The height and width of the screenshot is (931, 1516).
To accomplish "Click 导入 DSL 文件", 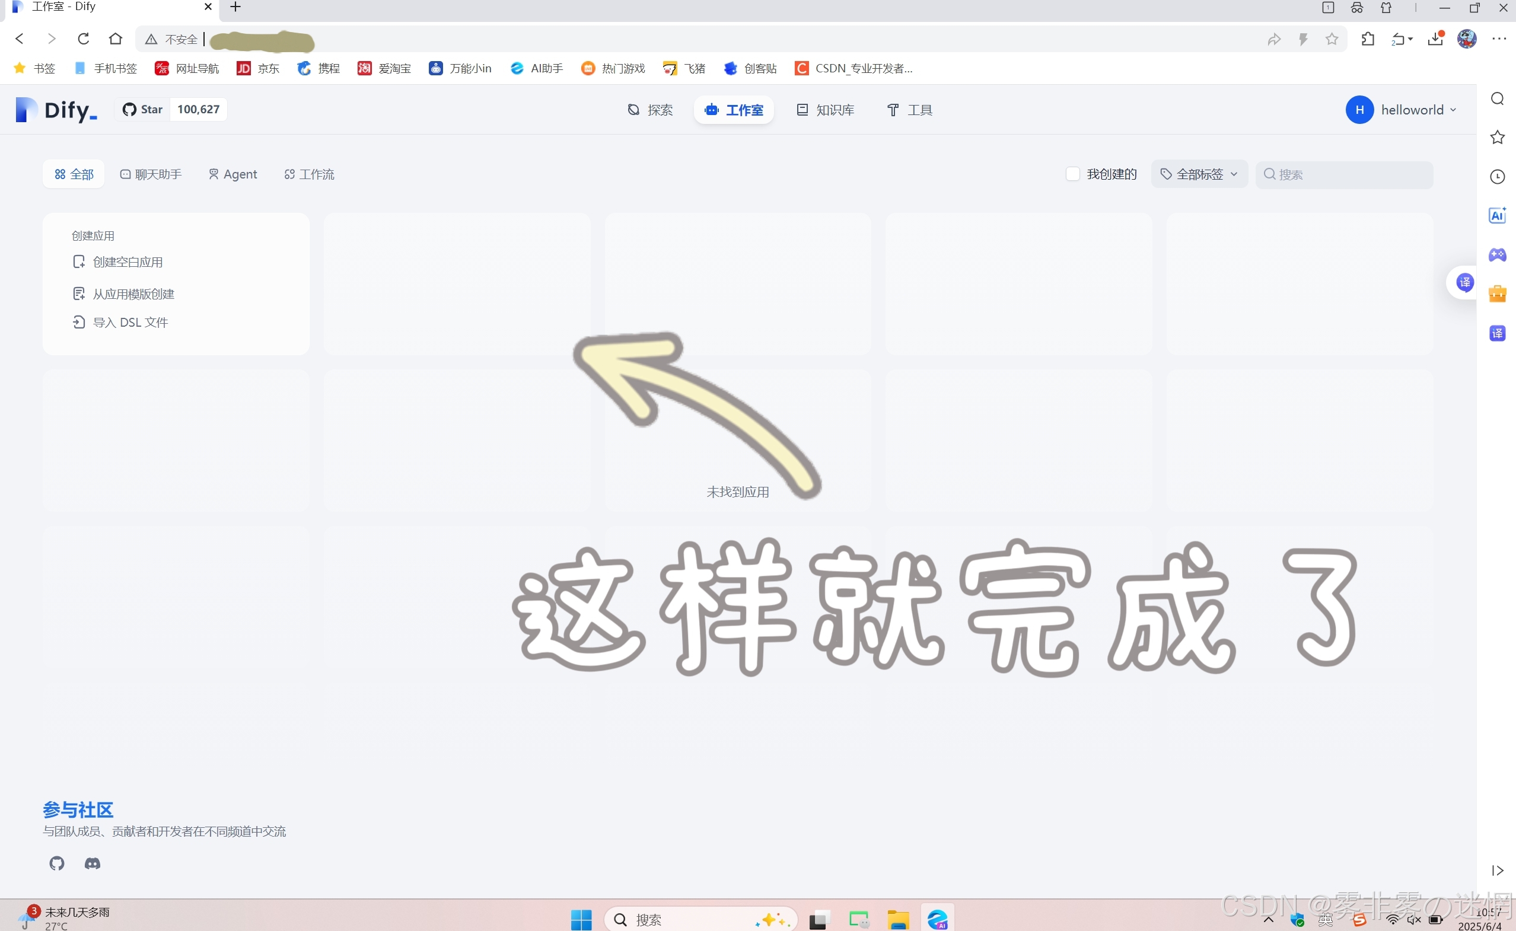I will click(130, 323).
